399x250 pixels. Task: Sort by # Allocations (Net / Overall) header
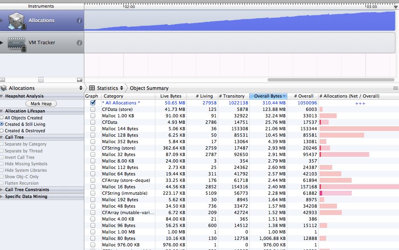click(x=359, y=96)
